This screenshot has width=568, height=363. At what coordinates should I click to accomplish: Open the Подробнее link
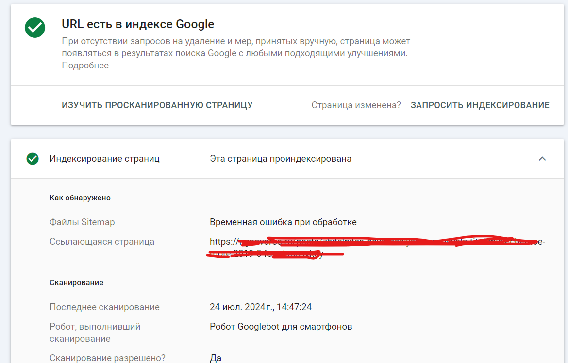85,66
